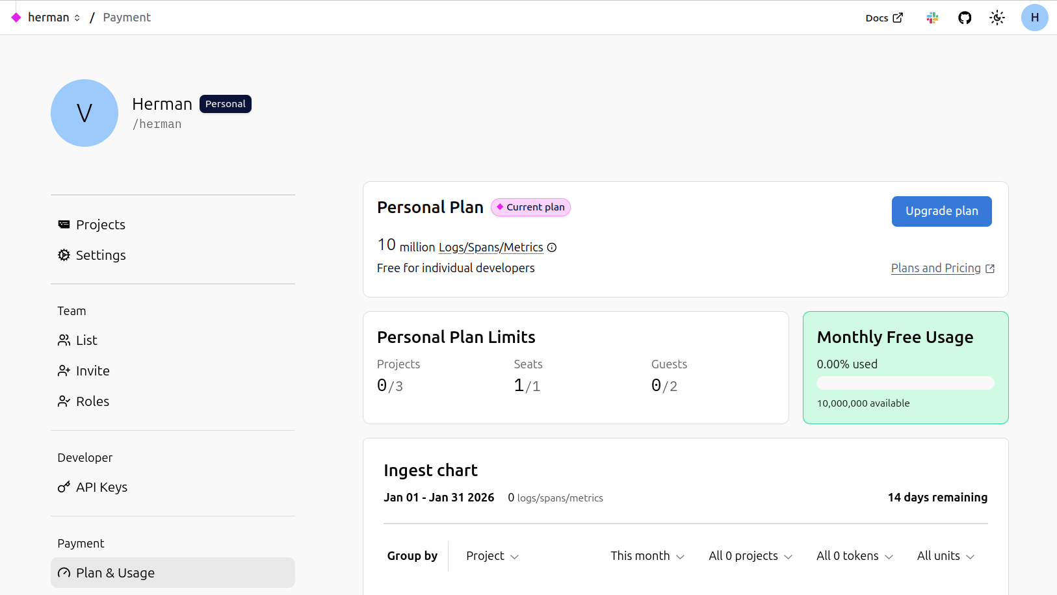Toggle light/dark theme with the sun icon
The image size is (1057, 595).
coord(997,18)
